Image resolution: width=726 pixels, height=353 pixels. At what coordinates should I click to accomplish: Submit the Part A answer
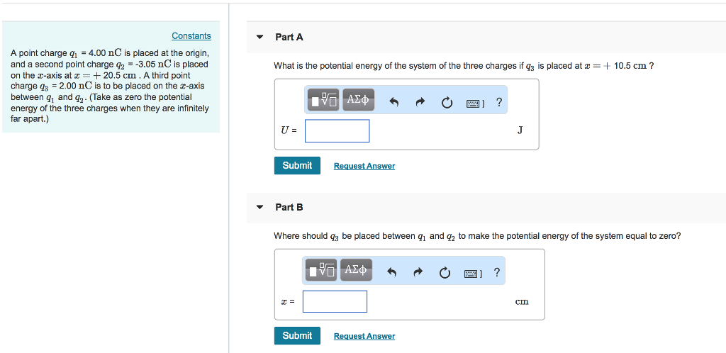point(297,166)
